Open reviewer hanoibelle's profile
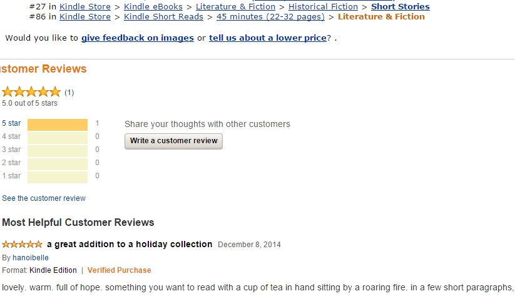The width and height of the screenshot is (515, 296). click(30, 258)
